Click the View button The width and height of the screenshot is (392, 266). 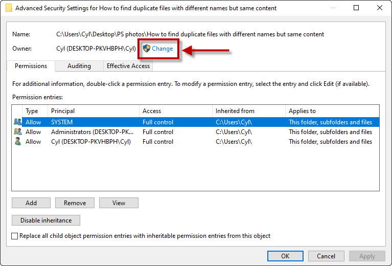(119, 203)
